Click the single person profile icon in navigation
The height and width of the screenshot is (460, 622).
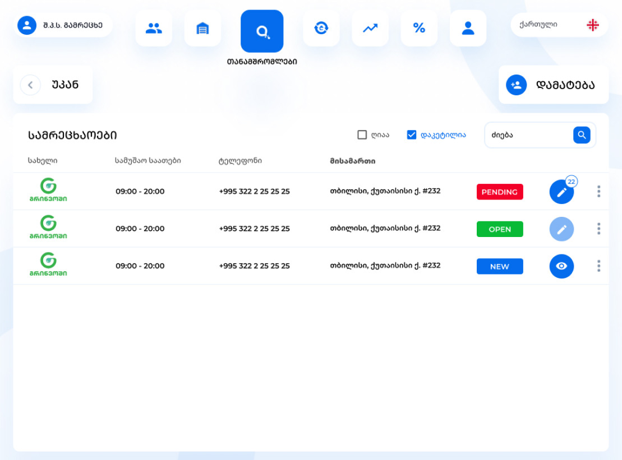click(x=468, y=28)
